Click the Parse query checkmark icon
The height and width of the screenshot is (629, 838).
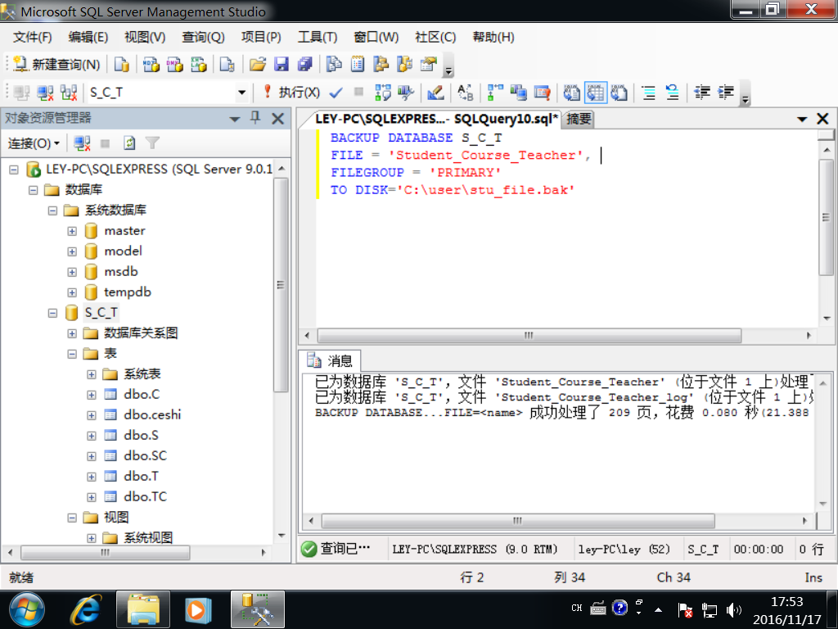click(x=336, y=93)
